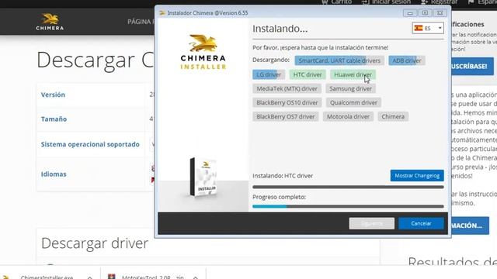Click the BlackBerry OS10 driver chip
The height and width of the screenshot is (279, 497).
pos(287,102)
